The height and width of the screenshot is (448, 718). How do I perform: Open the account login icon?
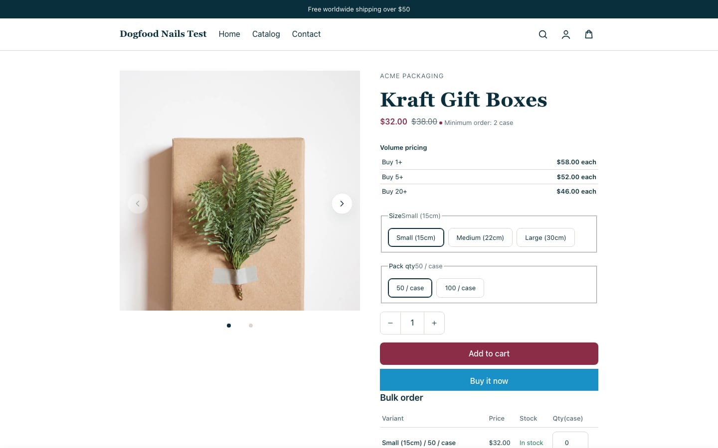pyautogui.click(x=566, y=34)
